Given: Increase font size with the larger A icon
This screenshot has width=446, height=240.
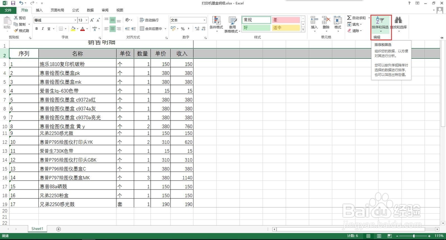Looking at the screenshot, I should click(x=92, y=20).
